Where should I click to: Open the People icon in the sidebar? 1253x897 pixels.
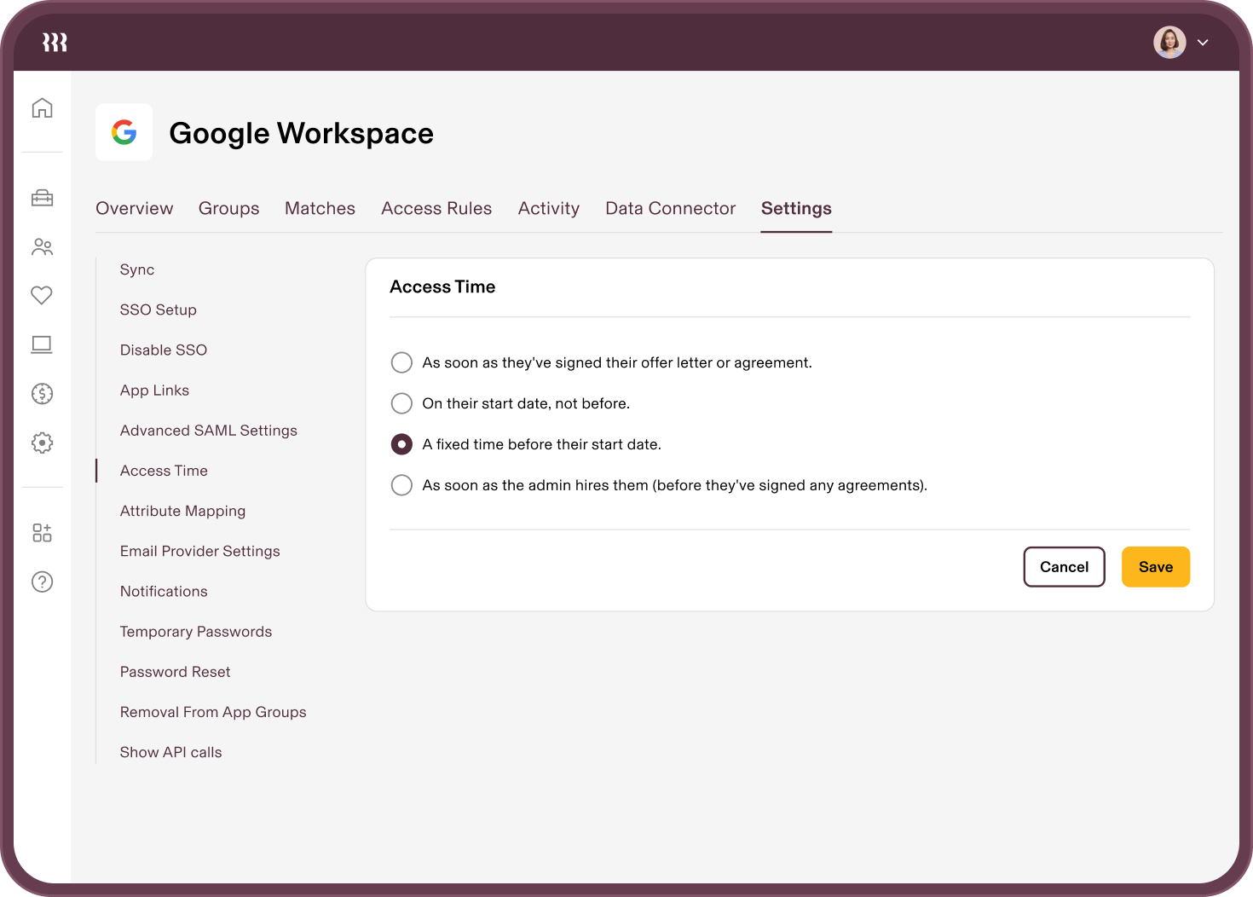click(42, 247)
